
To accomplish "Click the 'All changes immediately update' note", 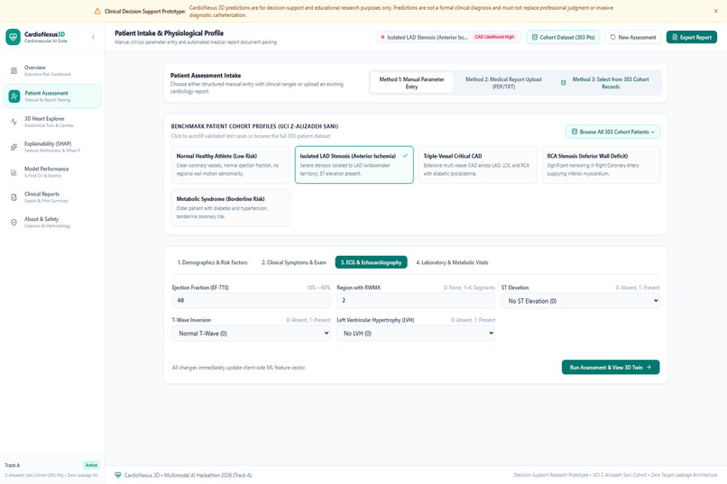I will 239,368.
